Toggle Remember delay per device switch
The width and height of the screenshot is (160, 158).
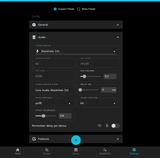coord(115,126)
